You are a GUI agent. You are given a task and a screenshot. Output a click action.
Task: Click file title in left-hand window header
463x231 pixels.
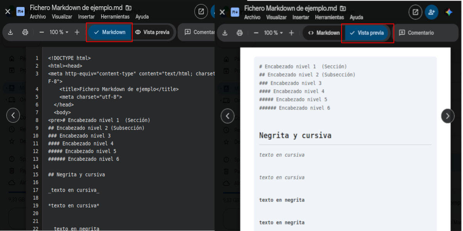[76, 8]
